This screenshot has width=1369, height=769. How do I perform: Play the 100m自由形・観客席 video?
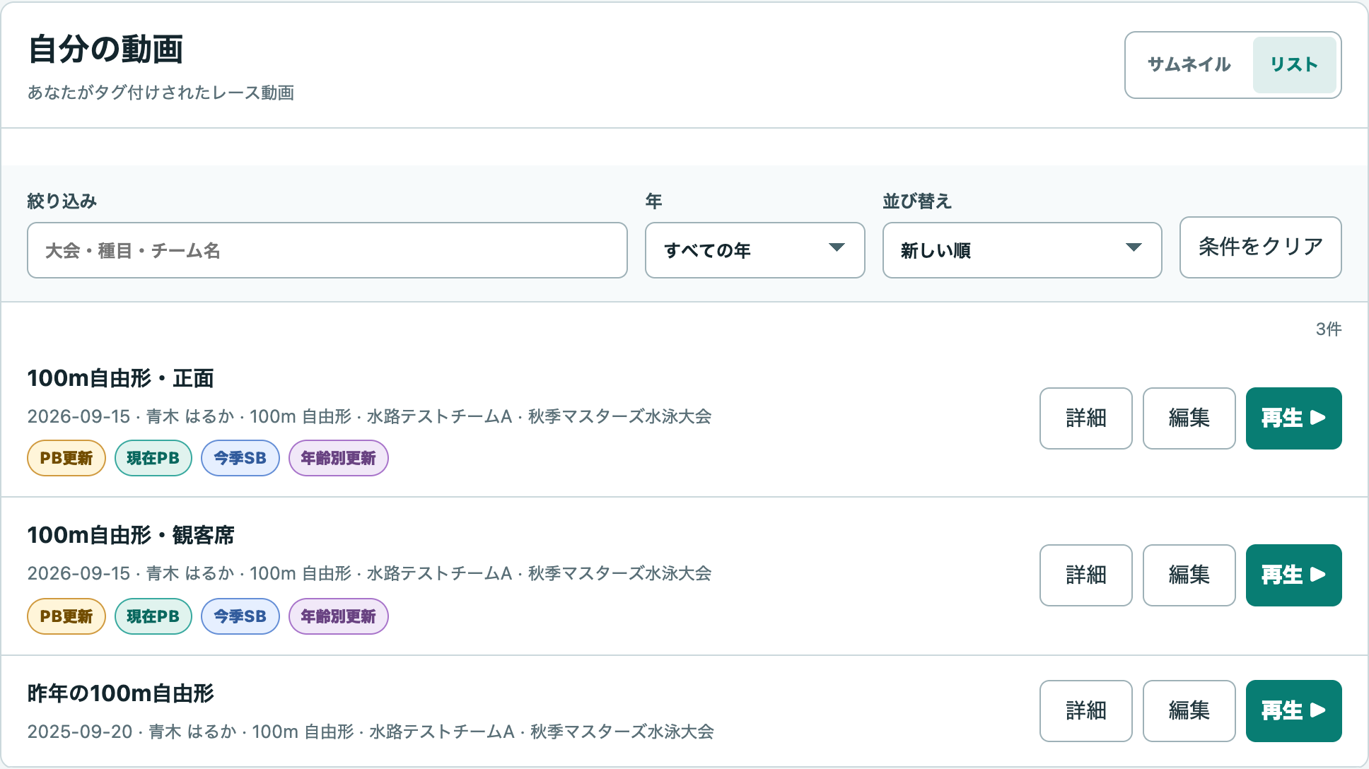(1293, 575)
